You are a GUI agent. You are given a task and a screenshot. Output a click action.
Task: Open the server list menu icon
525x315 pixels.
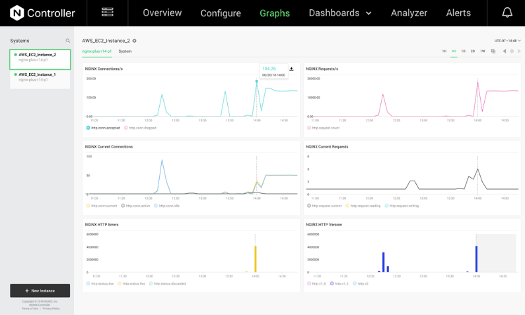[x=108, y=13]
